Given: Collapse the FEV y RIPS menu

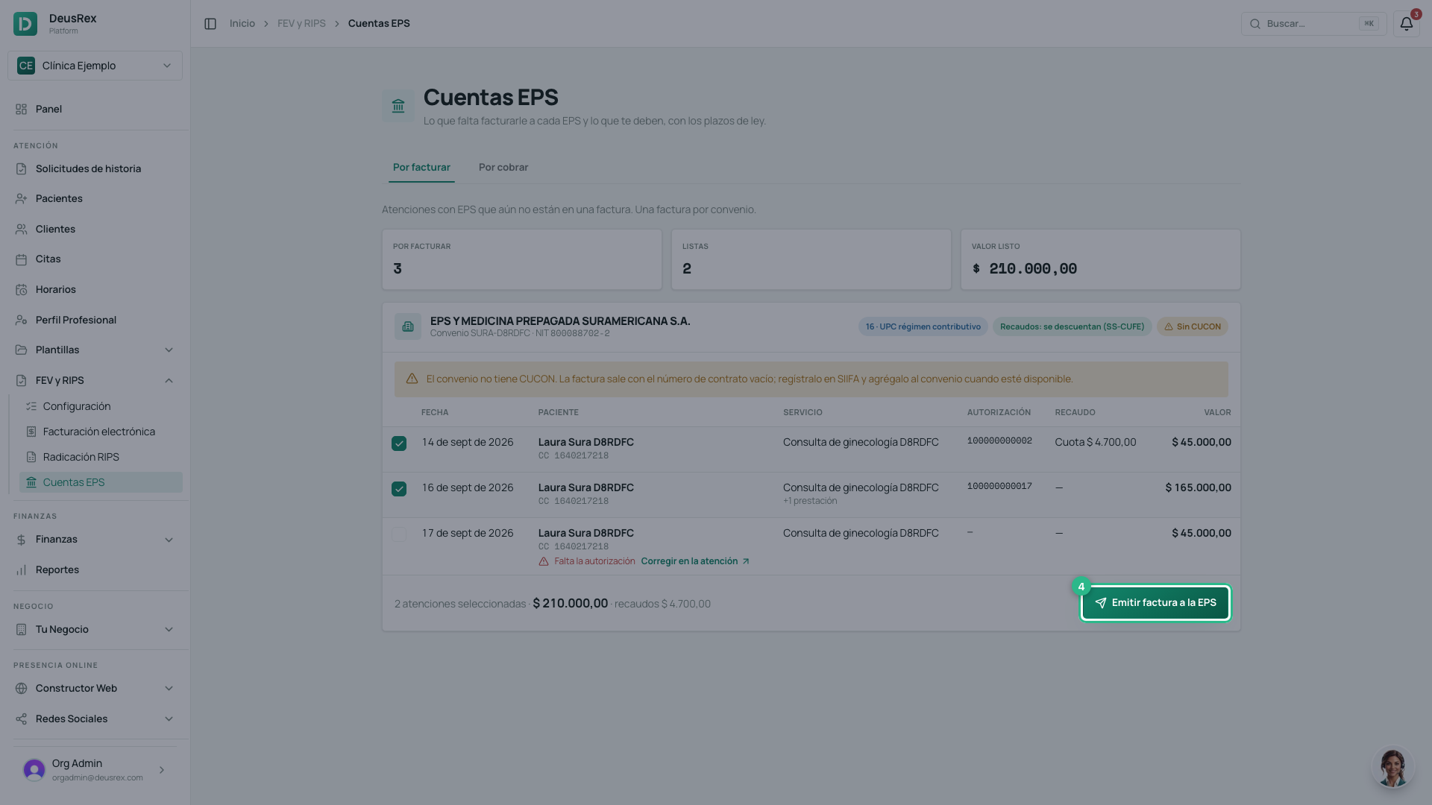Looking at the screenshot, I should pyautogui.click(x=95, y=380).
